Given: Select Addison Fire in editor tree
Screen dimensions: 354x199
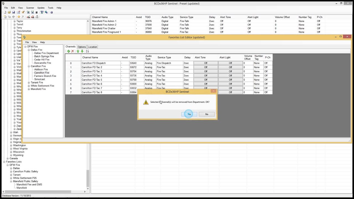Looking at the screenshot, I should [x=41, y=70].
